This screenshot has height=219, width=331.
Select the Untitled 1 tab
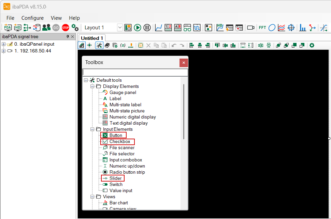click(x=92, y=38)
